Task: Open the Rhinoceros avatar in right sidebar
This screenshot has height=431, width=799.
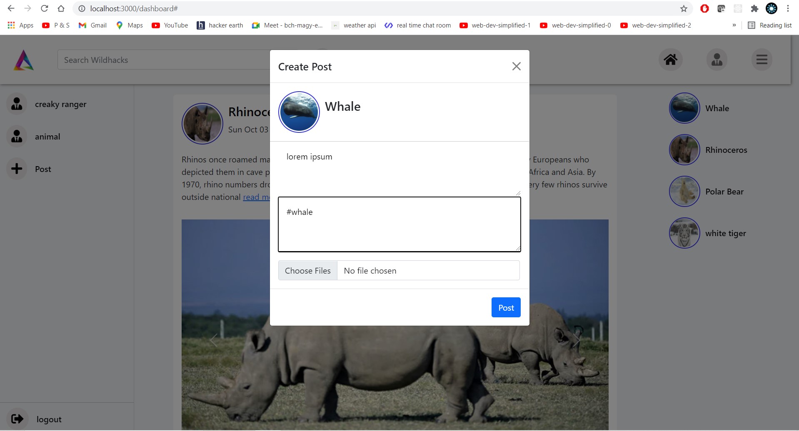Action: [x=684, y=150]
